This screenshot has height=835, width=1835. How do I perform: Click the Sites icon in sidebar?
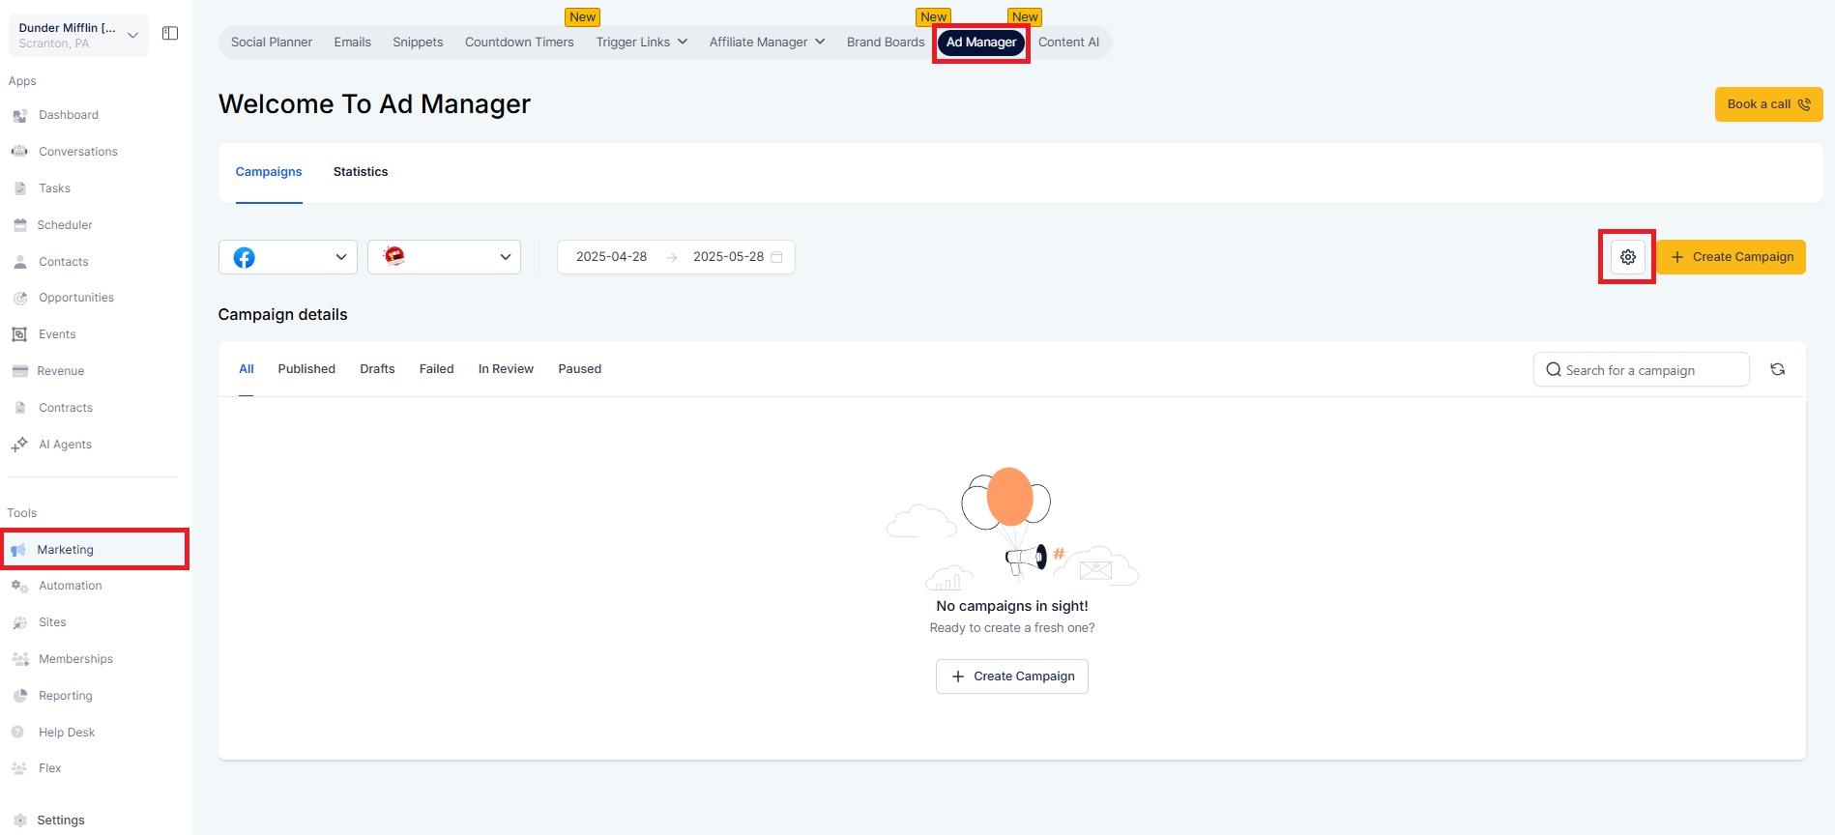(x=19, y=622)
